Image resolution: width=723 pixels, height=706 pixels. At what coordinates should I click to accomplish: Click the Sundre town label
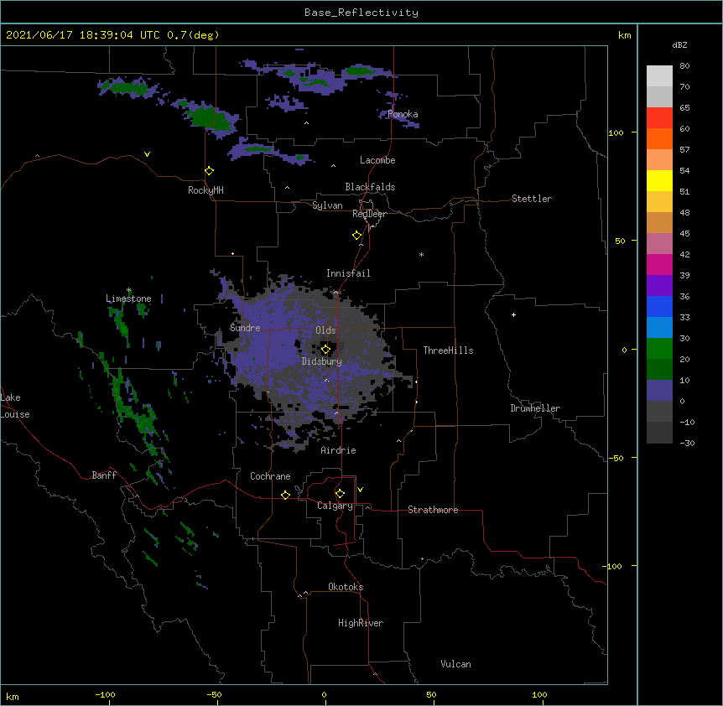pos(245,328)
